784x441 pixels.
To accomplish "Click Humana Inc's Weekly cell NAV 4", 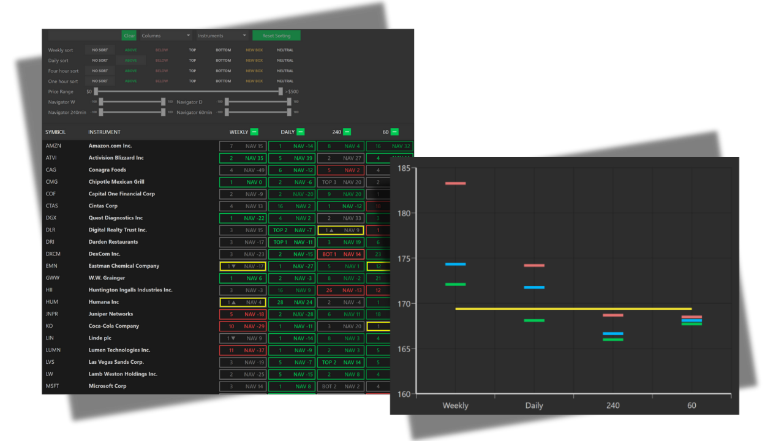I will coord(243,302).
